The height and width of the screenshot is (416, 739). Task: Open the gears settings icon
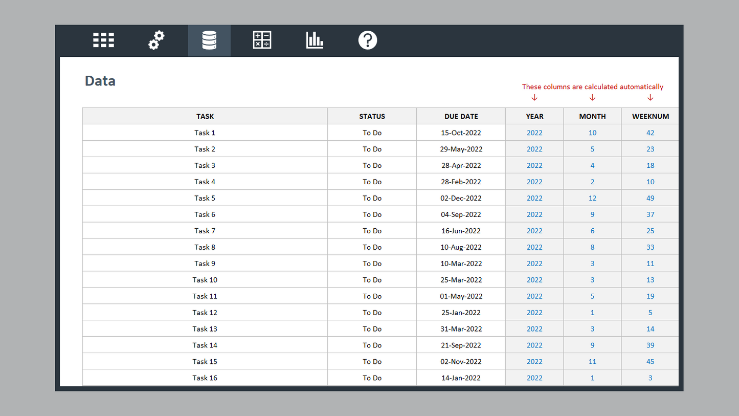(156, 40)
